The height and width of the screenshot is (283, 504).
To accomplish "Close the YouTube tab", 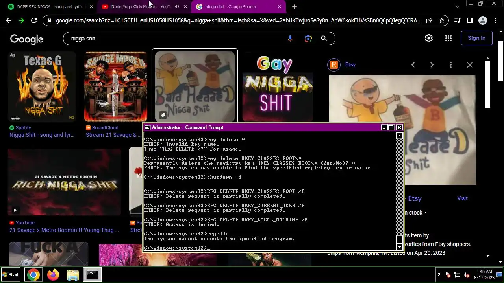I will [185, 7].
